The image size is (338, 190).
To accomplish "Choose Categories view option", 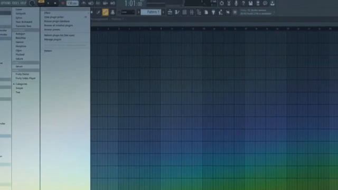I will pos(21,84).
